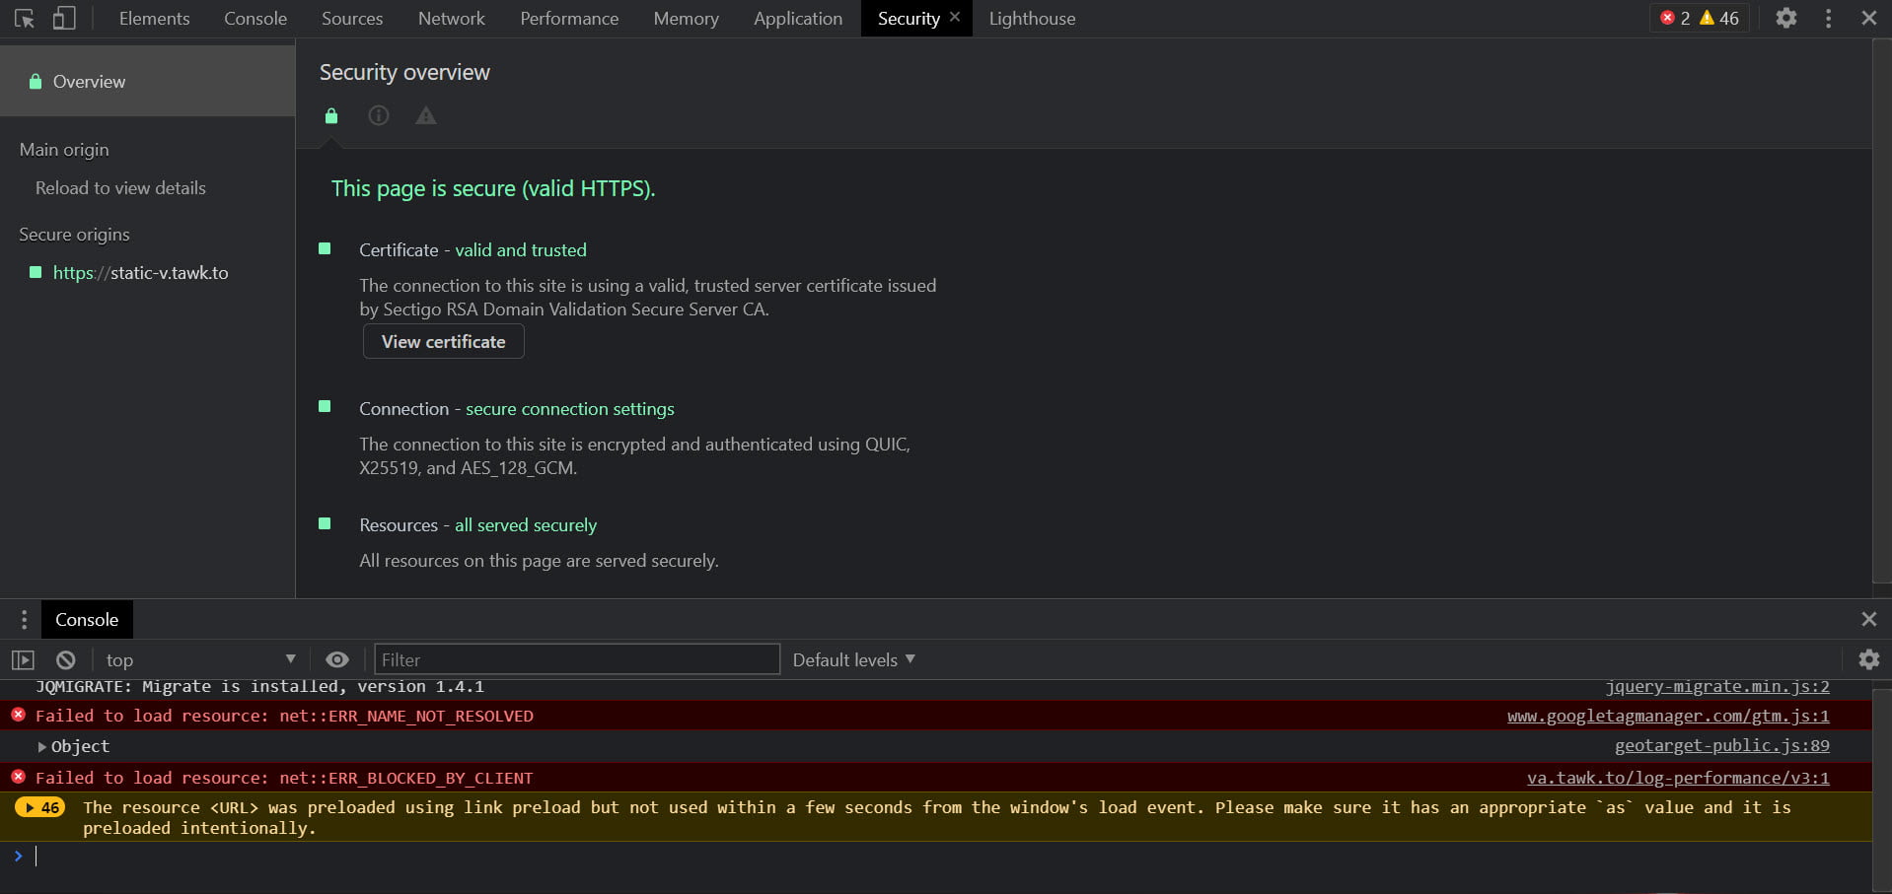
Task: Switch to the Network tab
Action: 451,19
